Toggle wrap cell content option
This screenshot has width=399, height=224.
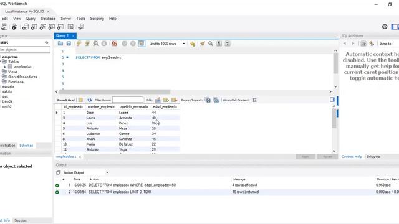(x=255, y=100)
